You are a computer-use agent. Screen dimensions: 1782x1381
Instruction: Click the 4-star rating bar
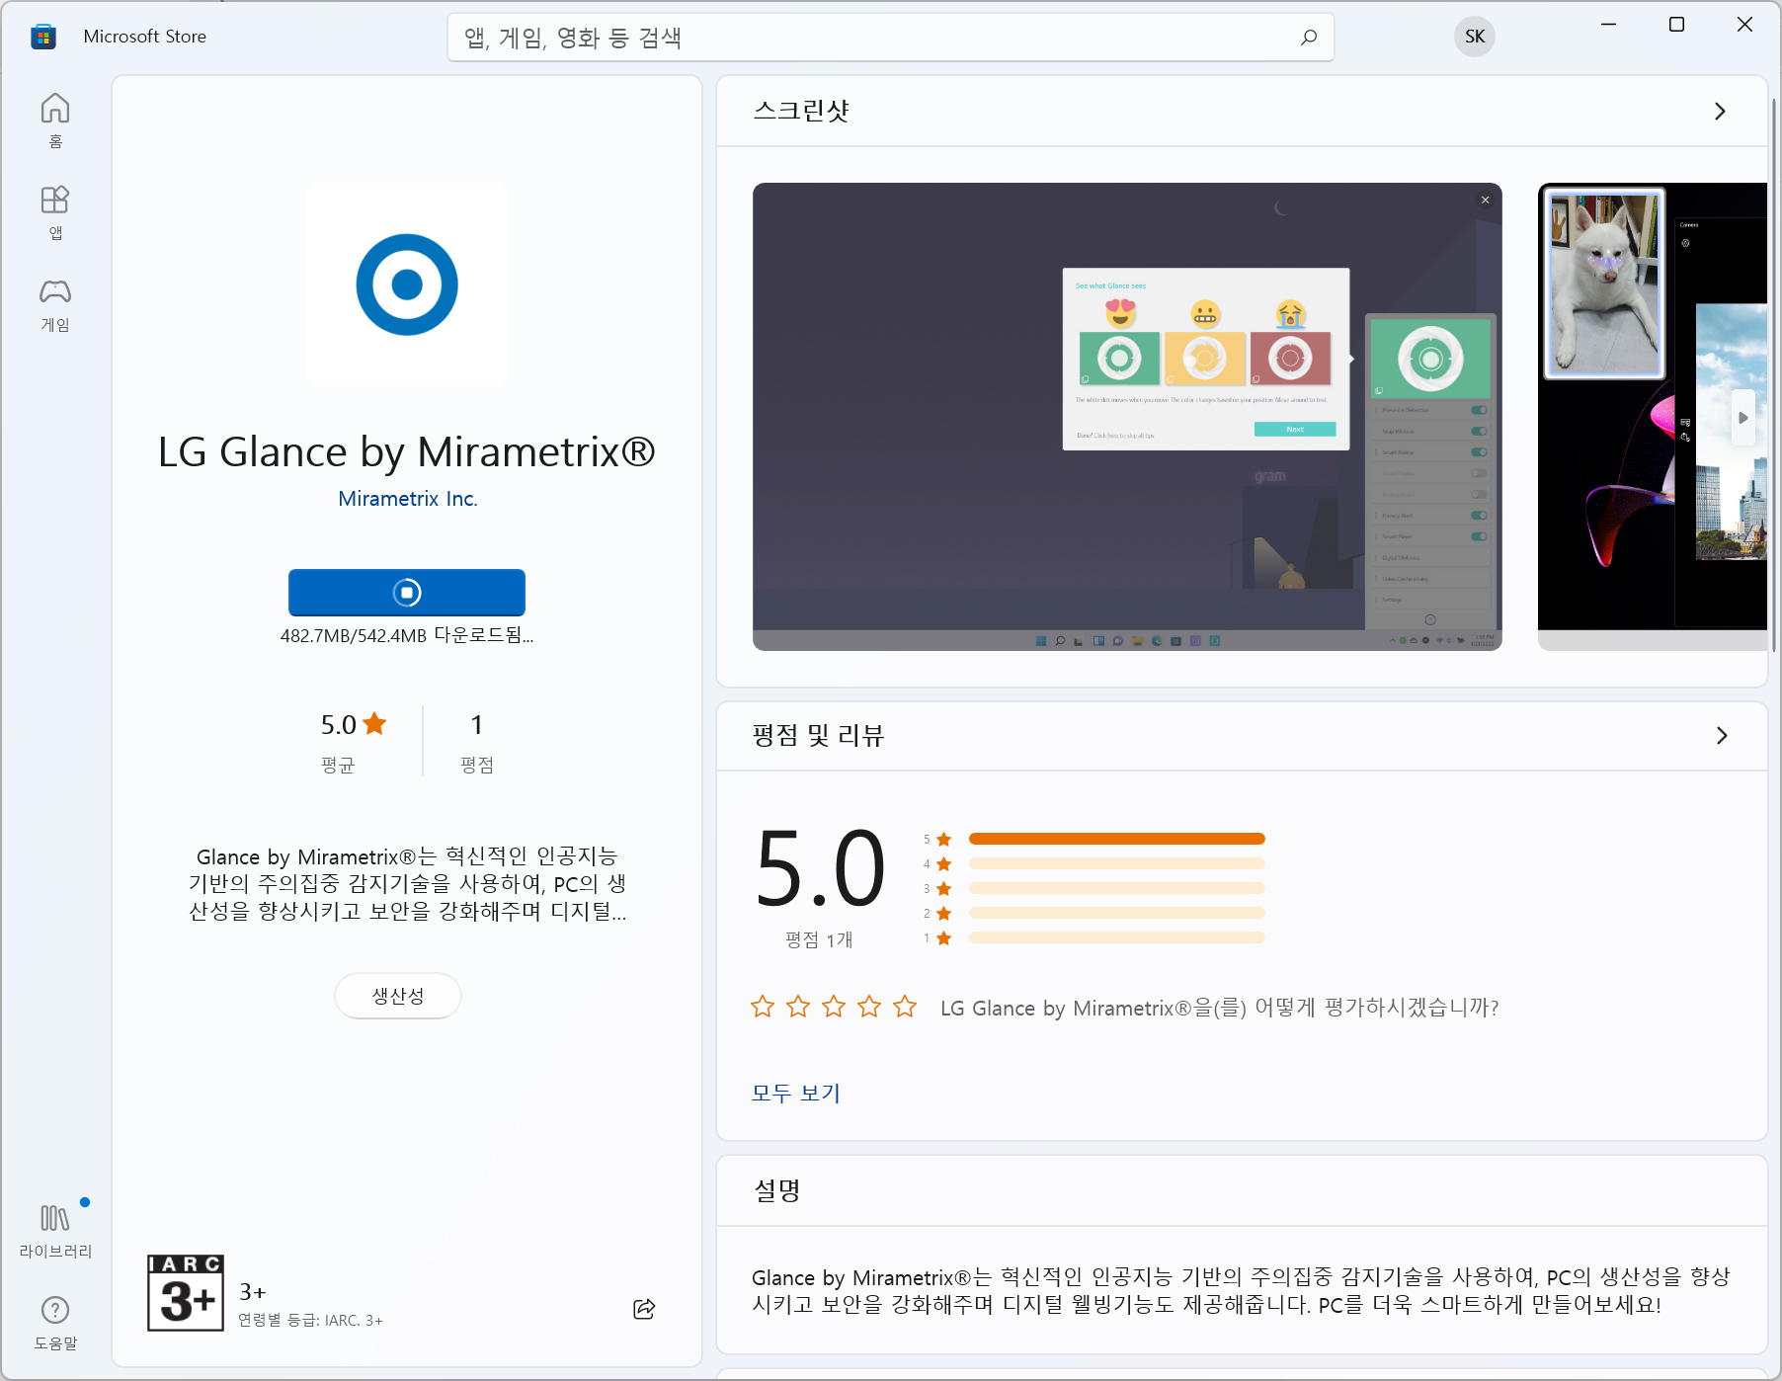1117,863
